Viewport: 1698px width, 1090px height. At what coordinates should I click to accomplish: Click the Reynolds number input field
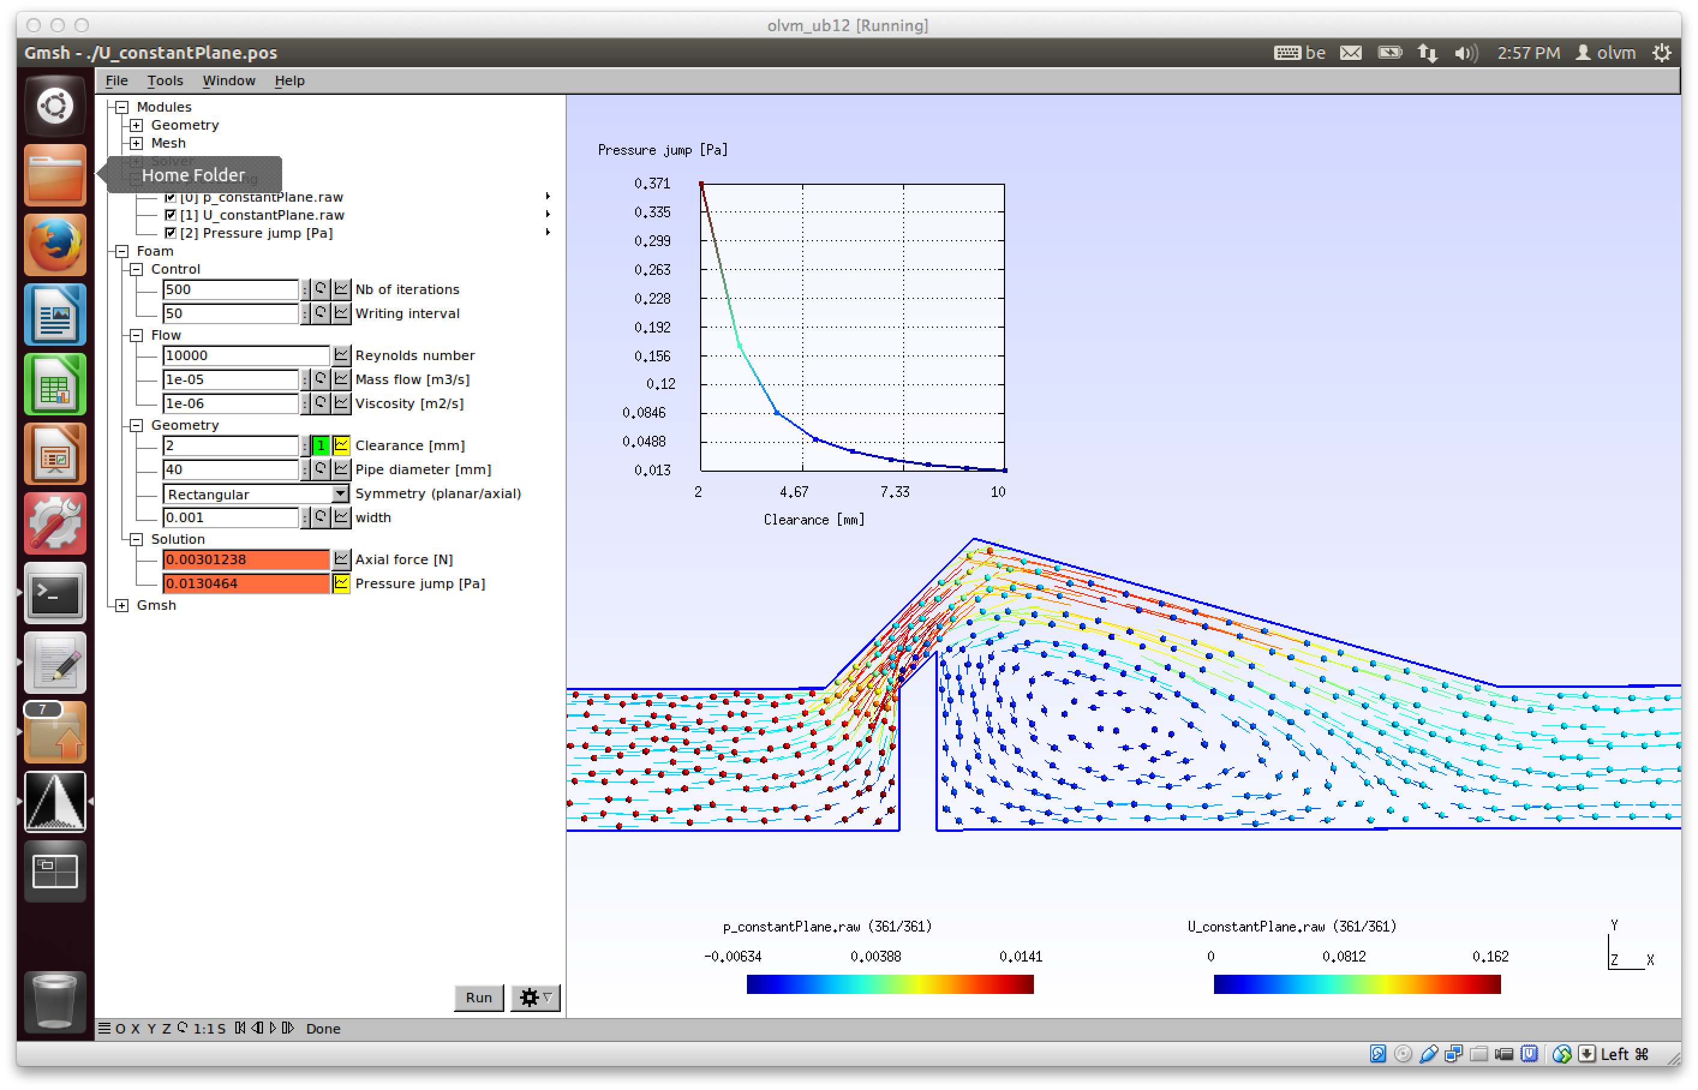(246, 355)
